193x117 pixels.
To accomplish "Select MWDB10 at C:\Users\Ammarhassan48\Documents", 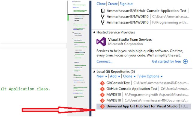I will click(x=114, y=100).
